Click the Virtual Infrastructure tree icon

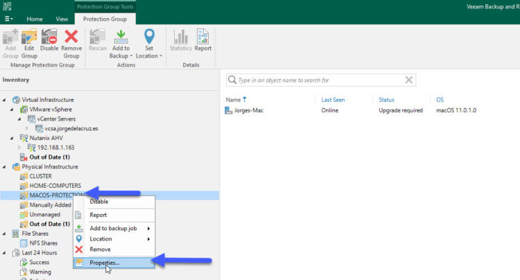click(x=16, y=100)
